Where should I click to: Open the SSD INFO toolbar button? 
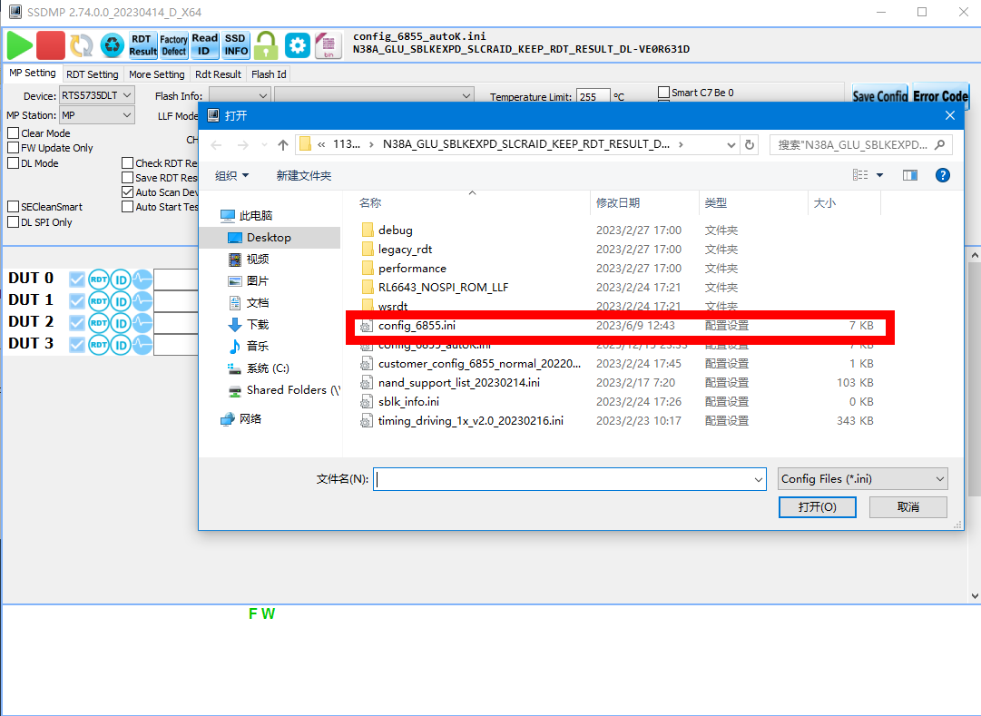click(236, 44)
